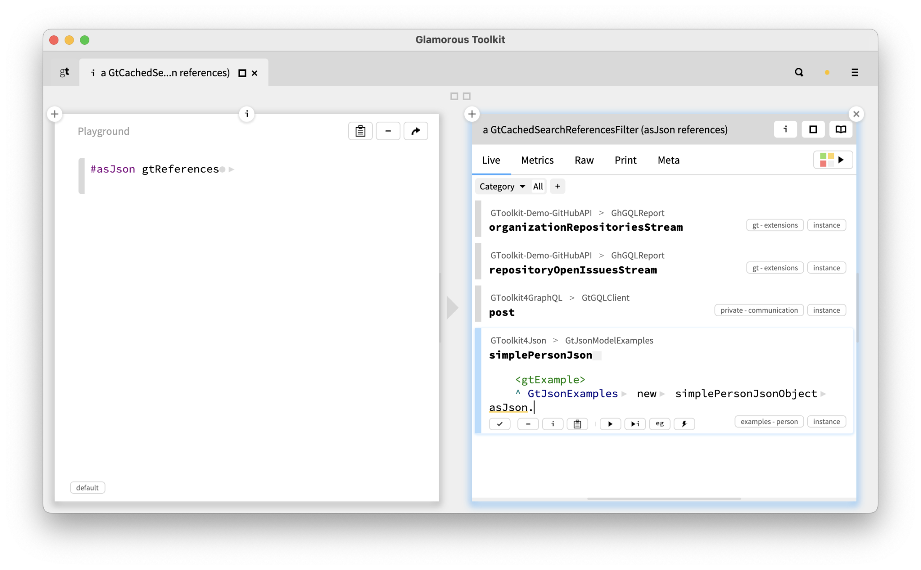Viewport: 921px width, 570px height.
Task: Run examples with colored squares play button
Action: pyautogui.click(x=833, y=160)
